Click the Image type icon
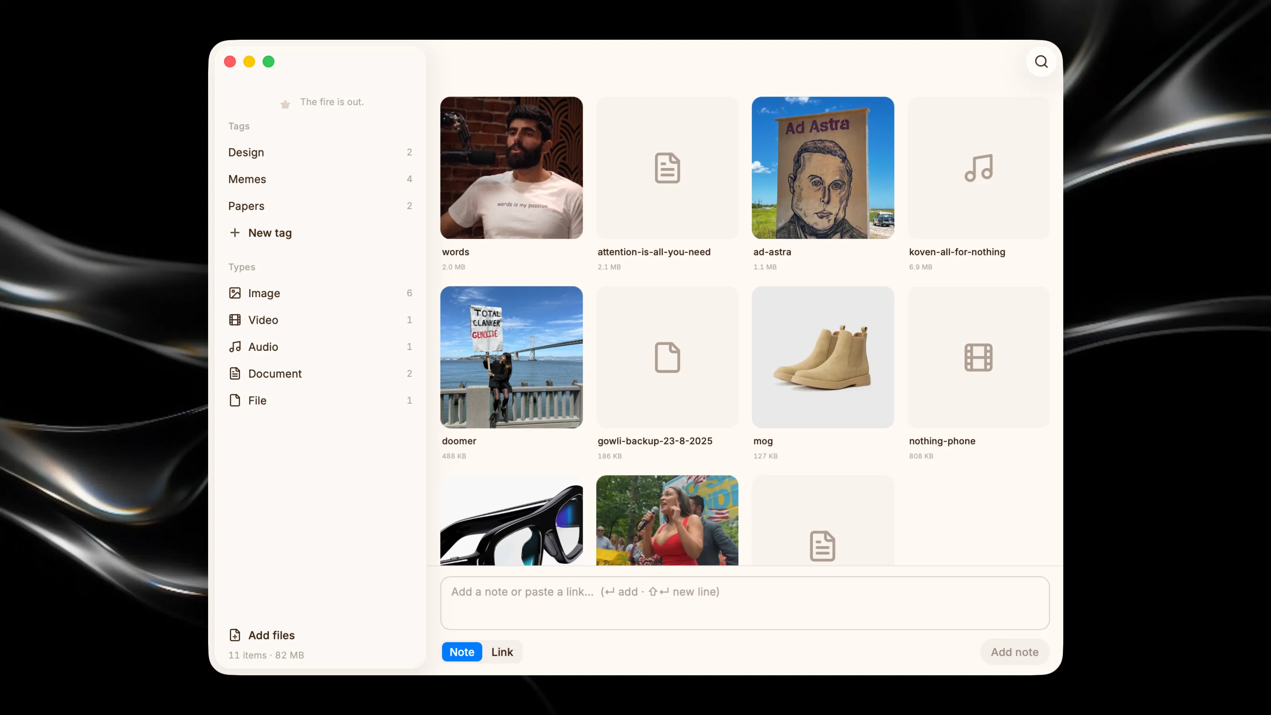This screenshot has width=1271, height=715. click(x=235, y=293)
